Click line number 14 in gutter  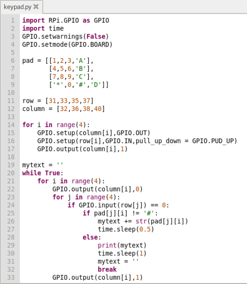11,125
